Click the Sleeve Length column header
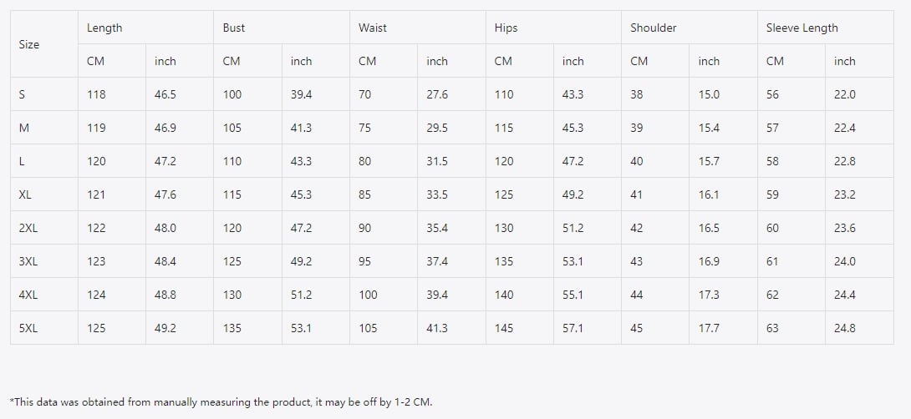Image resolution: width=911 pixels, height=419 pixels. coord(826,28)
